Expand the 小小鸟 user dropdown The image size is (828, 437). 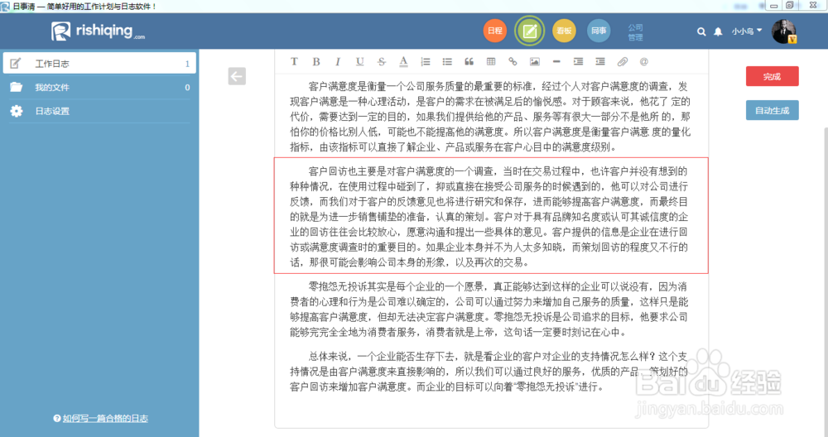747,31
